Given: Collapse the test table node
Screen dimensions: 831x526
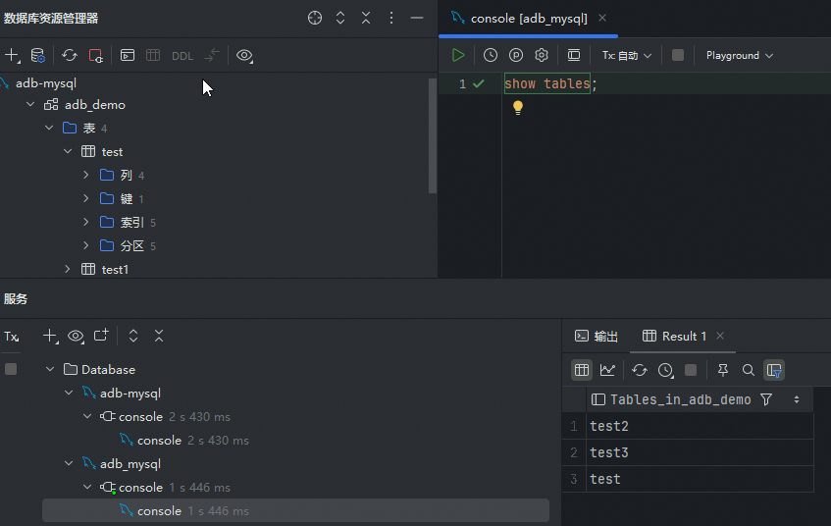Looking at the screenshot, I should [68, 151].
